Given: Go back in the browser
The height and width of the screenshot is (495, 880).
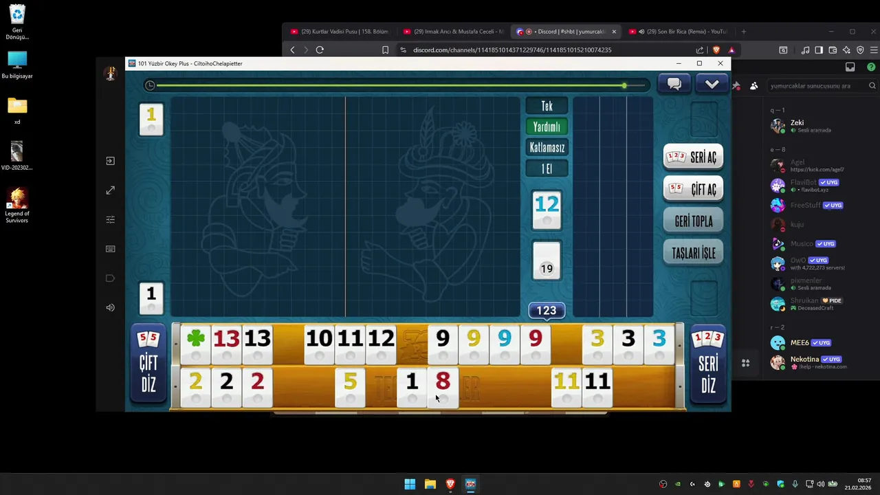Looking at the screenshot, I should pos(293,49).
